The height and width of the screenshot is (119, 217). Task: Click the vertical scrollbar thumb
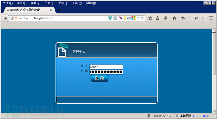click(x=214, y=54)
